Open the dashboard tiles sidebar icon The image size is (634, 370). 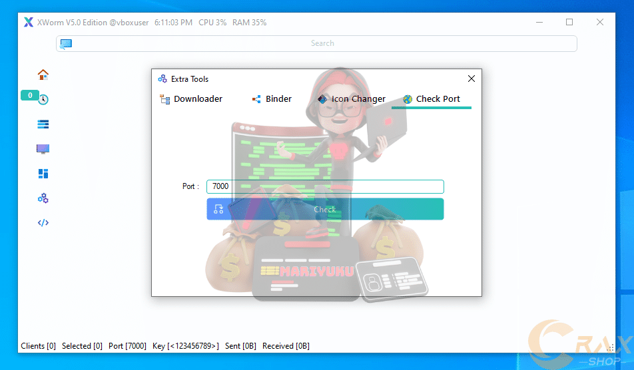coord(43,174)
